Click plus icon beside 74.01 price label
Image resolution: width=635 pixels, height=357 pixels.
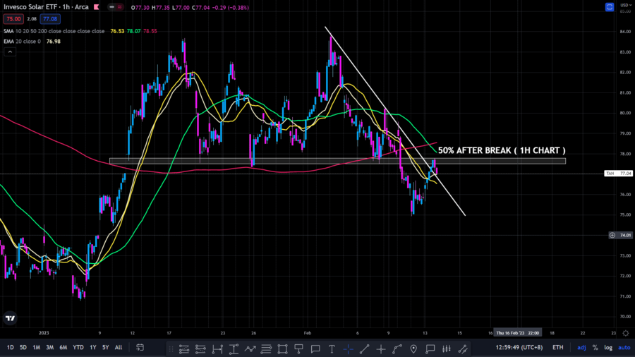[x=612, y=235]
